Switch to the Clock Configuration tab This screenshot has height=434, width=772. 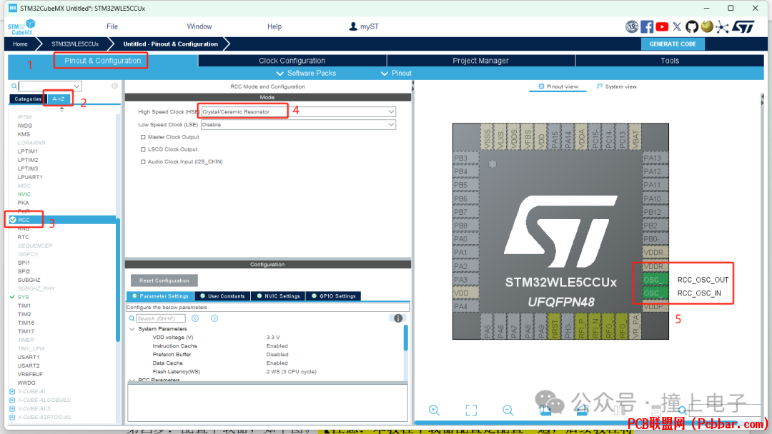292,61
